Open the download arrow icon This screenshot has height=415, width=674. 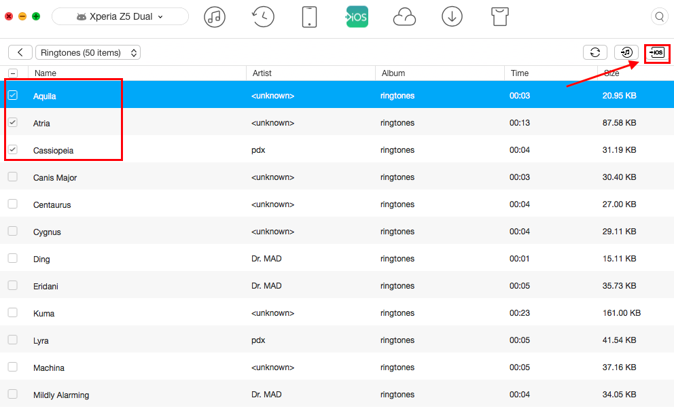point(452,17)
